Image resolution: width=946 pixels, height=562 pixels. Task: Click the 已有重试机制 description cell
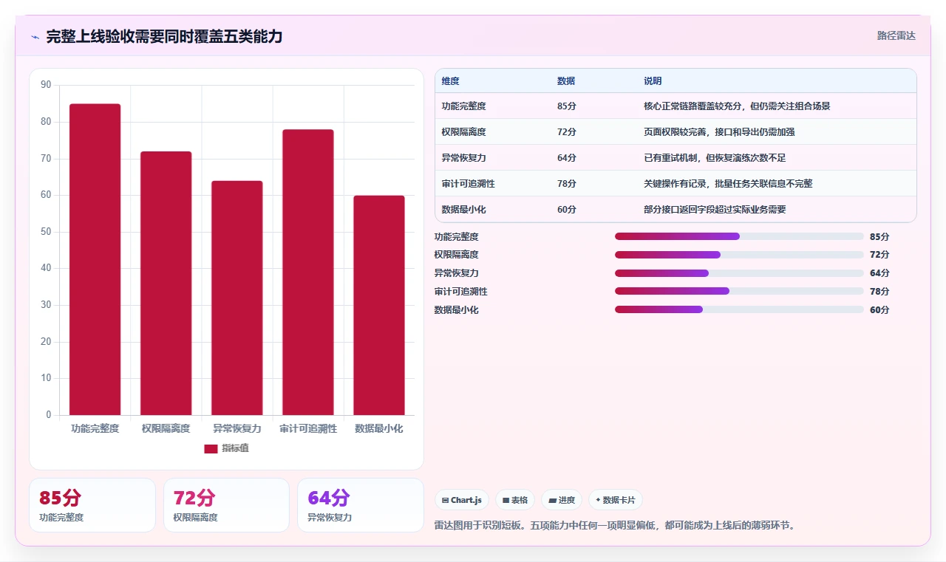point(777,157)
